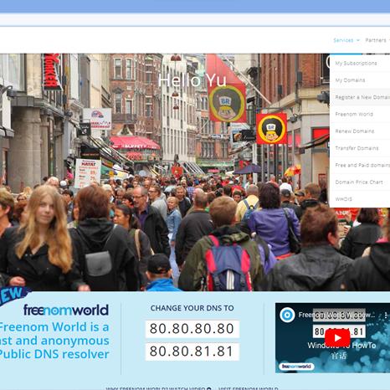Screen dimensions: 390x390
Task: Click the freenomworld badge in the video
Action: click(296, 367)
